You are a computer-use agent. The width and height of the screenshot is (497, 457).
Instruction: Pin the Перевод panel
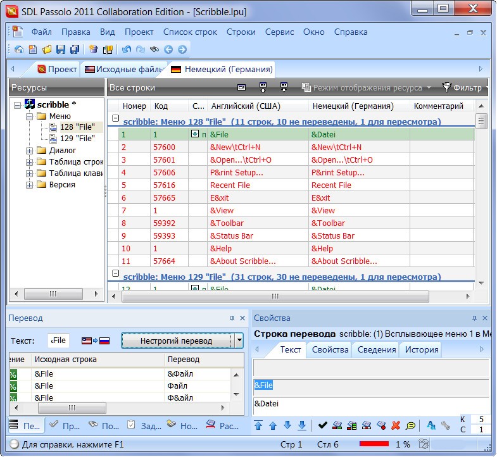pos(232,318)
